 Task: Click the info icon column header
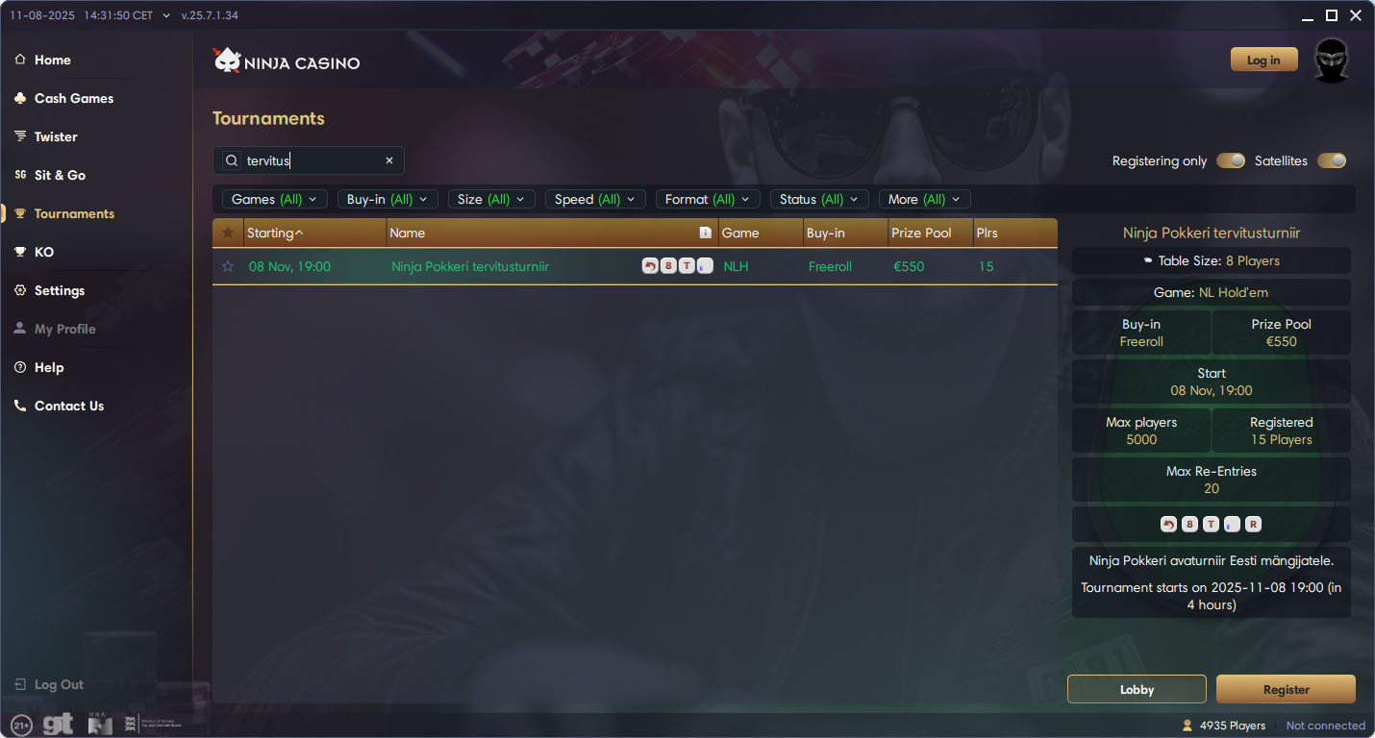[706, 233]
